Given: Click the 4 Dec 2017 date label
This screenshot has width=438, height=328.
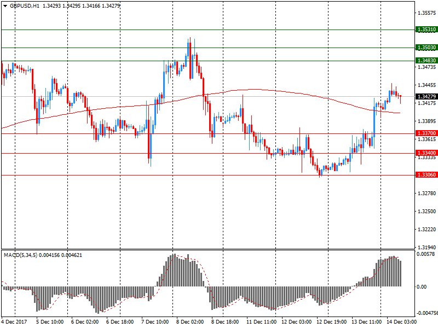Looking at the screenshot, I should (x=14, y=321).
